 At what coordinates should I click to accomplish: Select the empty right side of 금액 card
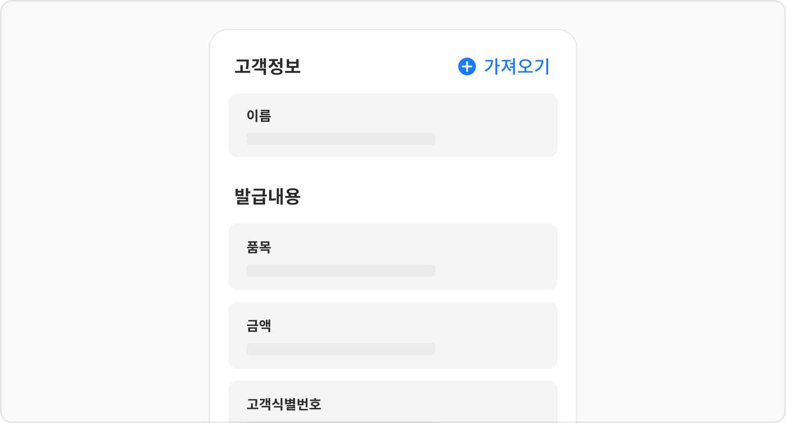click(x=496, y=335)
